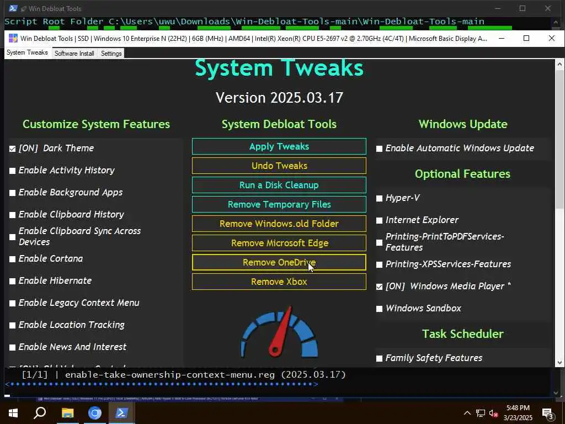Click the Undo Tweaks button

279,166
